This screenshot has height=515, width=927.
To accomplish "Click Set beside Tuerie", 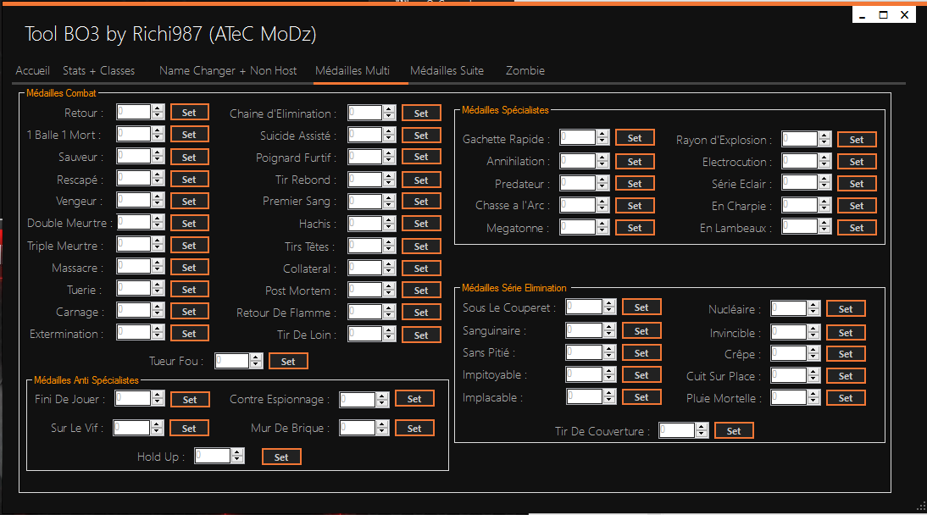I will tap(189, 290).
